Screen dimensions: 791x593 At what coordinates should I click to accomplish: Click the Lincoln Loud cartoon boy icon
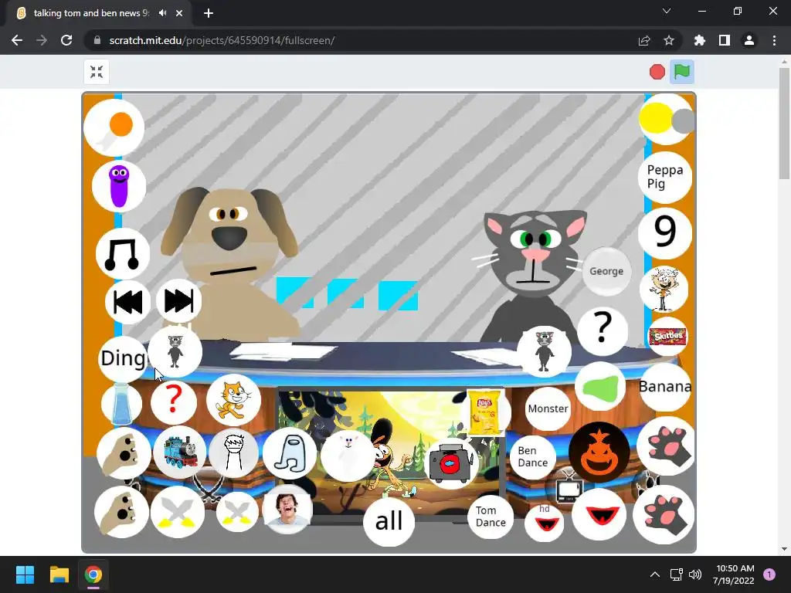[664, 290]
